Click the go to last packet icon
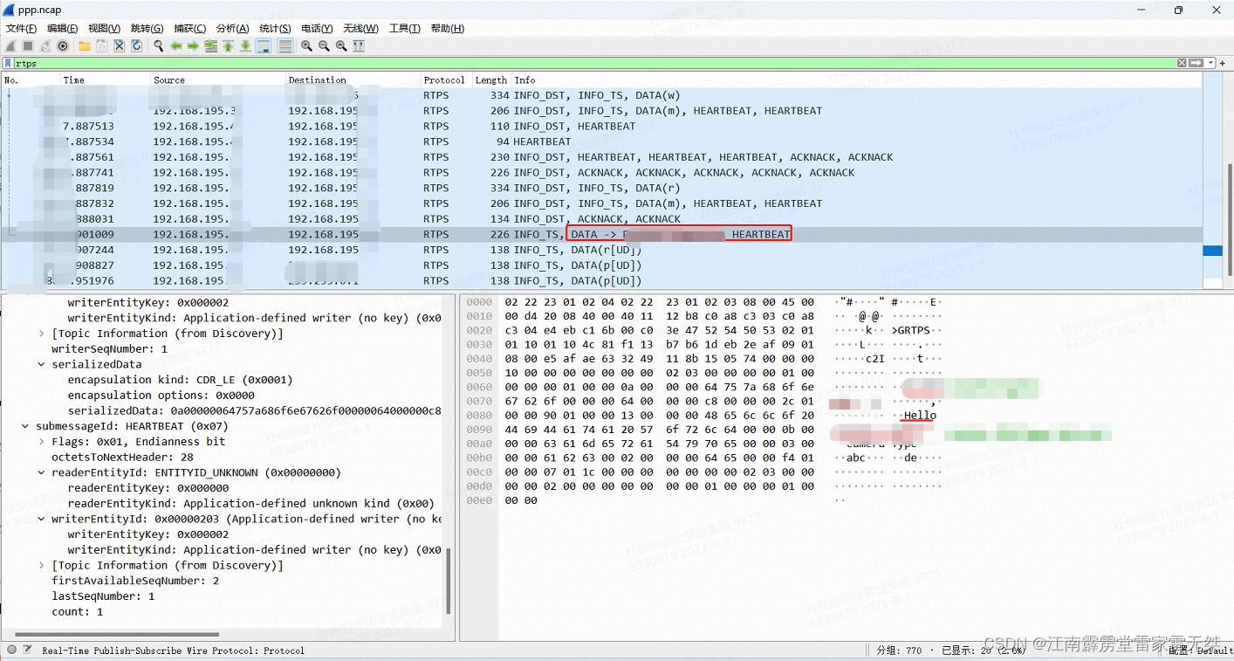 (245, 45)
